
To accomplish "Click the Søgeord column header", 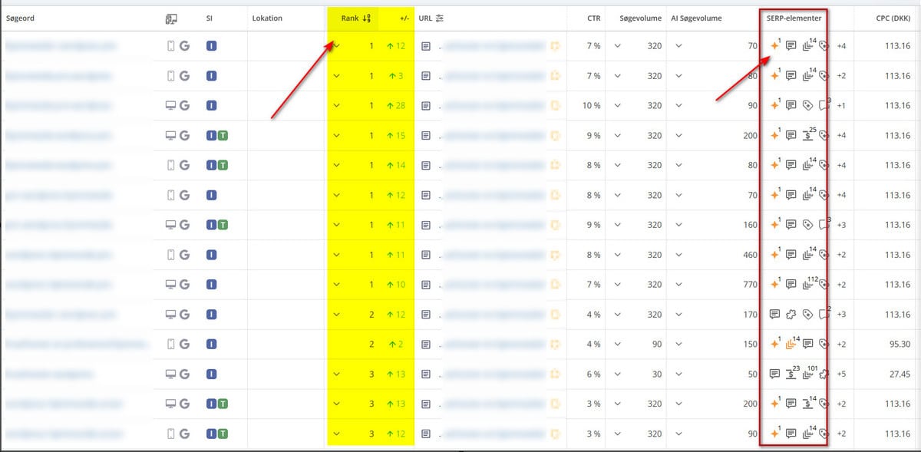I will pos(20,18).
